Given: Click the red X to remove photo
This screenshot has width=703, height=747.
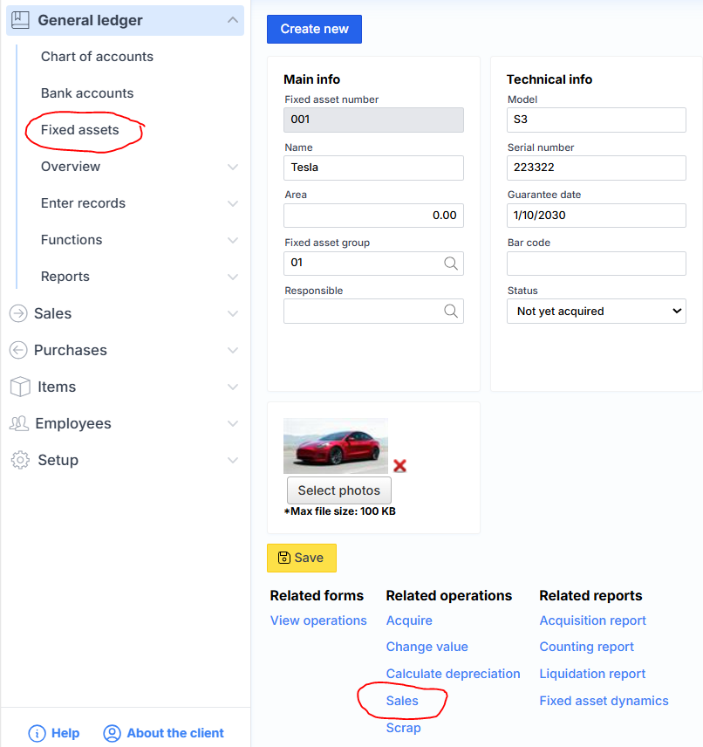Looking at the screenshot, I should click(x=399, y=466).
